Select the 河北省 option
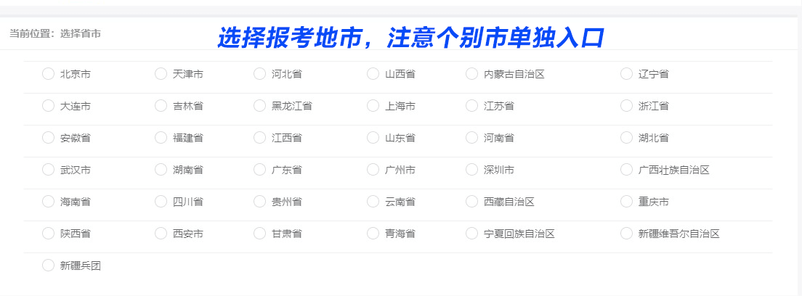 pos(260,74)
